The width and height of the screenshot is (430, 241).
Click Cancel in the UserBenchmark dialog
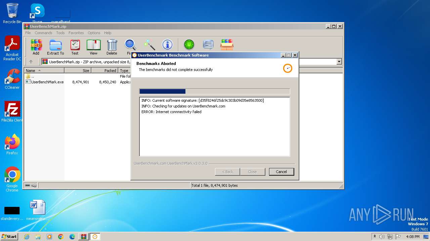282,172
